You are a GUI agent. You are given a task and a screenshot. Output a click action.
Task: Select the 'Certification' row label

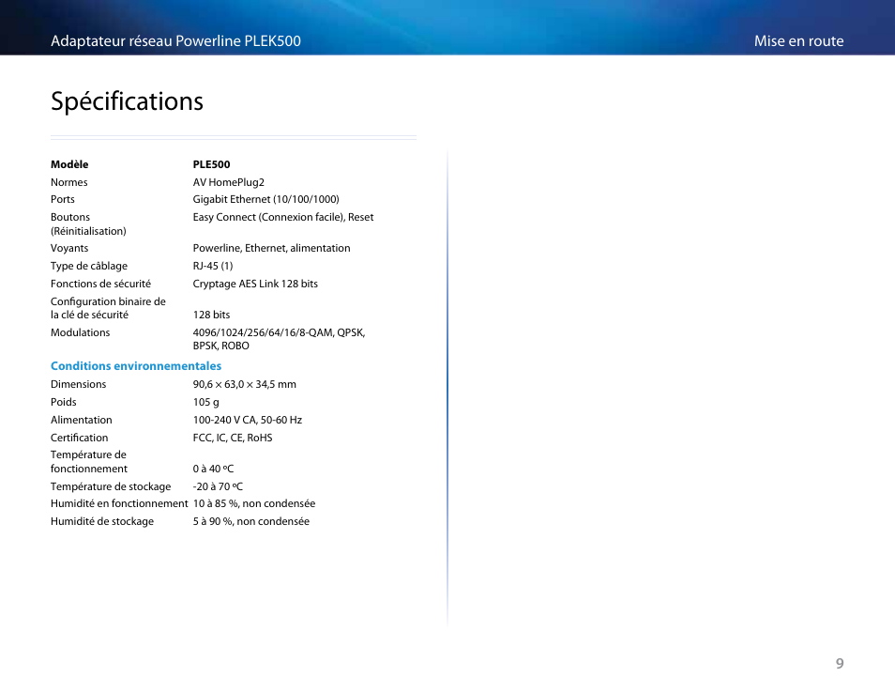[80, 438]
